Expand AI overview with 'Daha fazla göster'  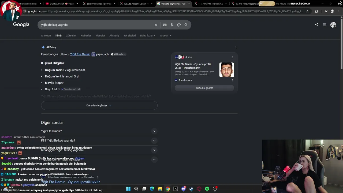click(x=99, y=105)
